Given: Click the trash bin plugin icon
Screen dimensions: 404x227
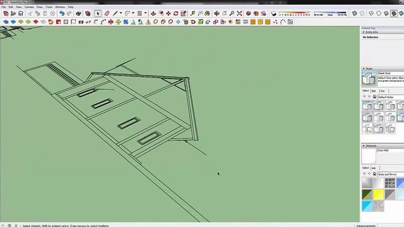Looking at the screenshot, I should click(186, 22).
